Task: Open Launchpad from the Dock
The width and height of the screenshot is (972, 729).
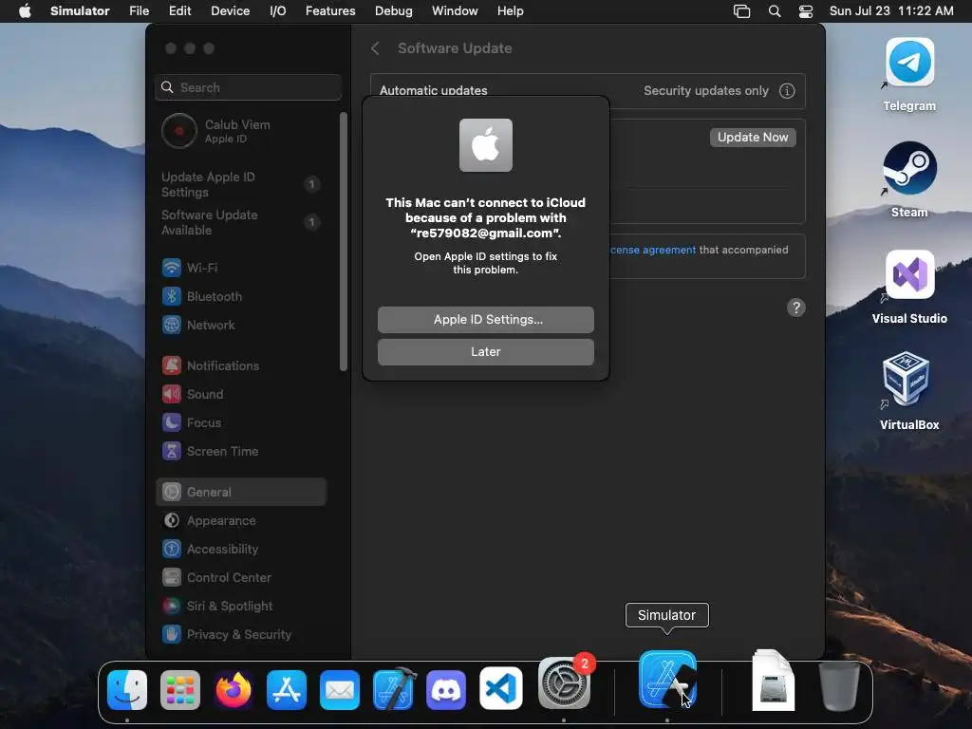Action: 180,689
